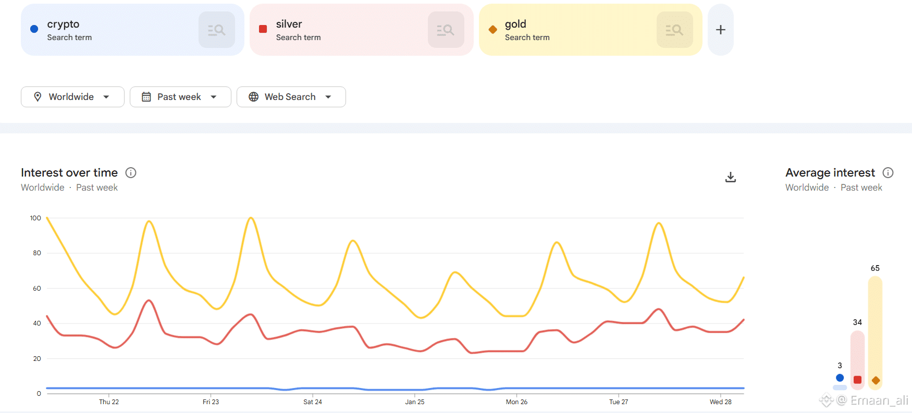Click the explore icon on gold card
The height and width of the screenshot is (413, 912).
pyautogui.click(x=674, y=30)
